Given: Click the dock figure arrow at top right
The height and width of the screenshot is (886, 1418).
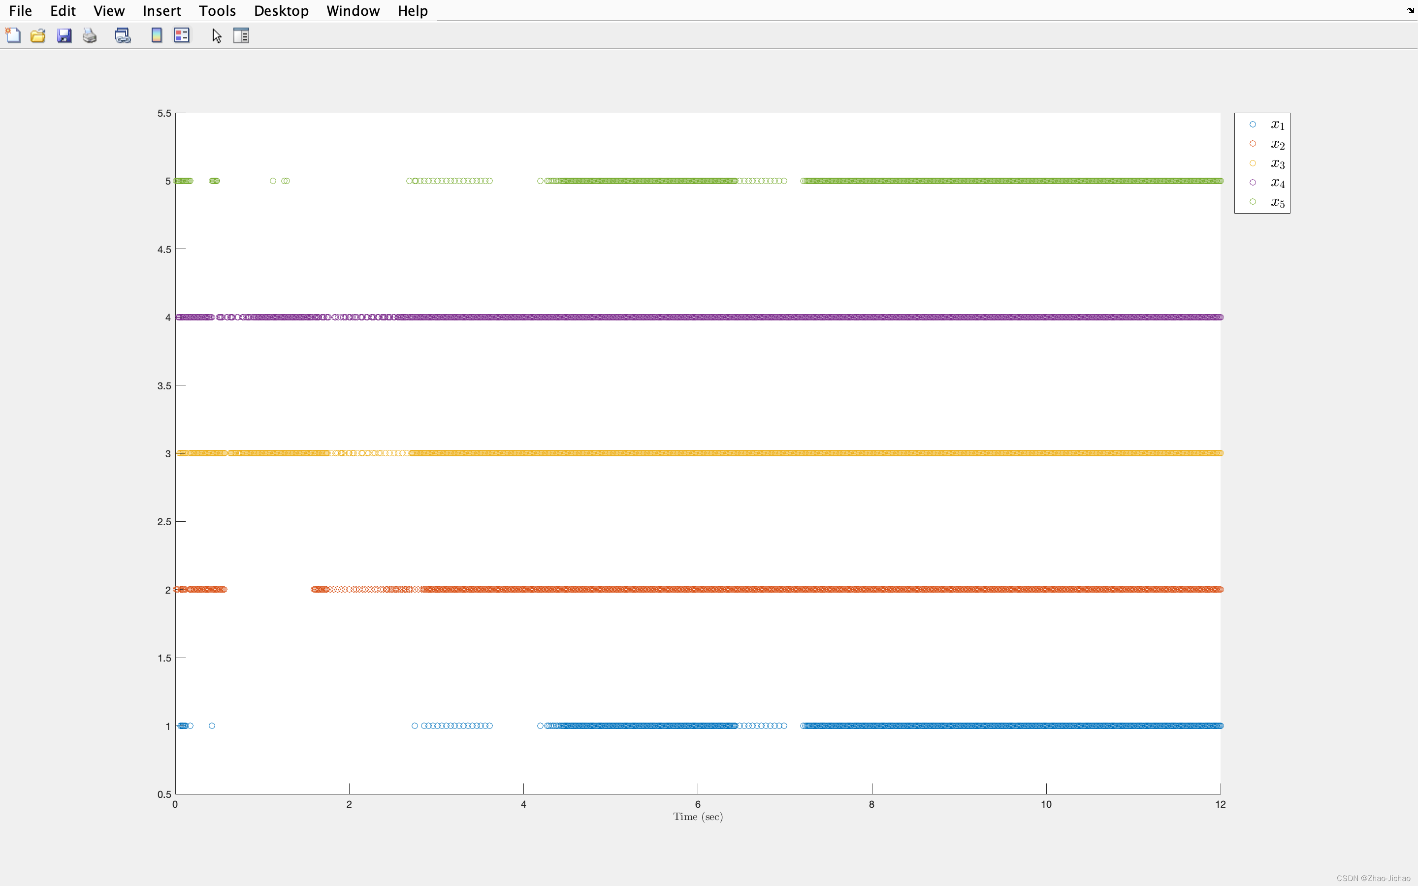Looking at the screenshot, I should click(x=1411, y=10).
